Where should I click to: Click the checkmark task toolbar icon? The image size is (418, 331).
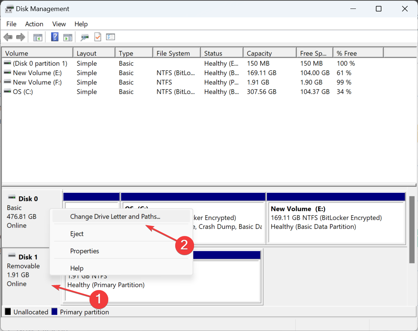[x=98, y=37]
